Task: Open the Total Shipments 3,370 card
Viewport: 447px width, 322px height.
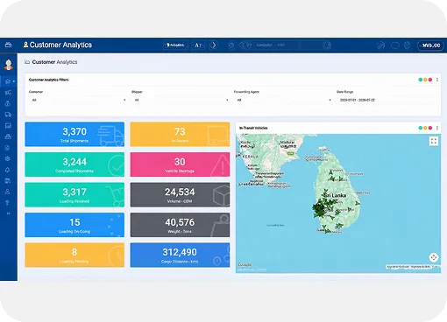Action: point(74,134)
